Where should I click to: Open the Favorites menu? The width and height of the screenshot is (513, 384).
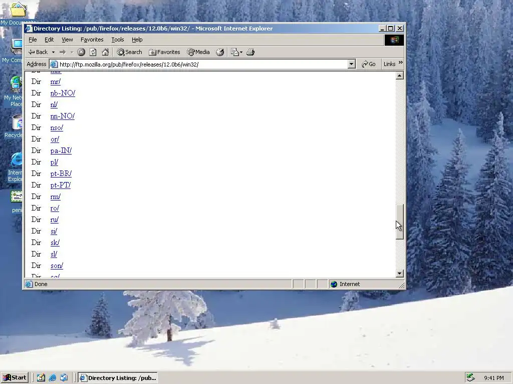(92, 39)
